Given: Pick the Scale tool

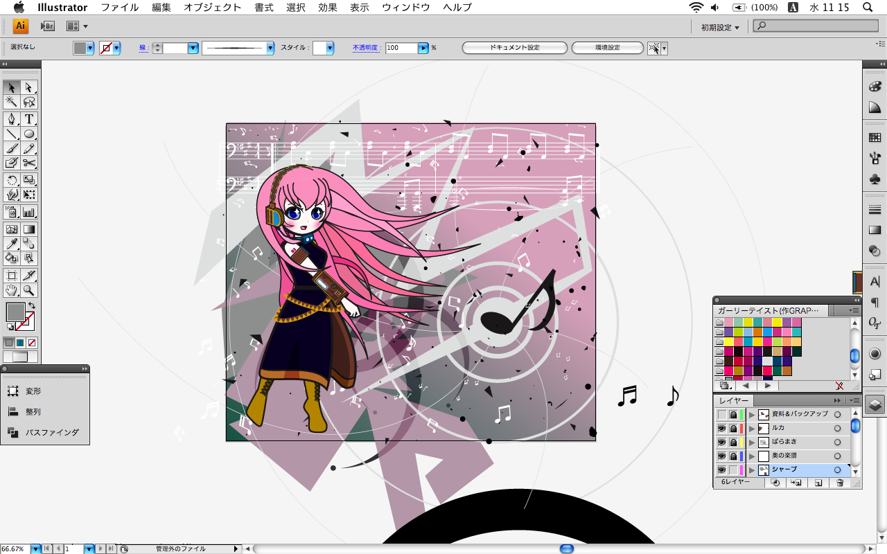Looking at the screenshot, I should (29, 180).
